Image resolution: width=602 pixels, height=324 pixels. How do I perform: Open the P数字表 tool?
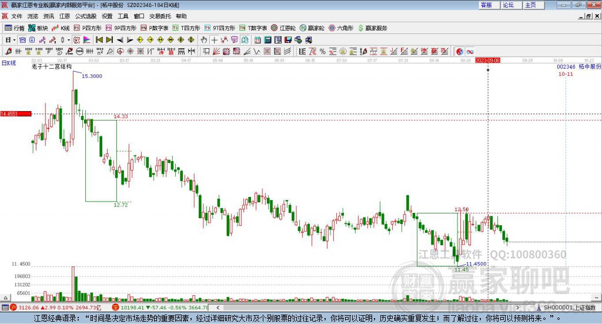coord(155,28)
